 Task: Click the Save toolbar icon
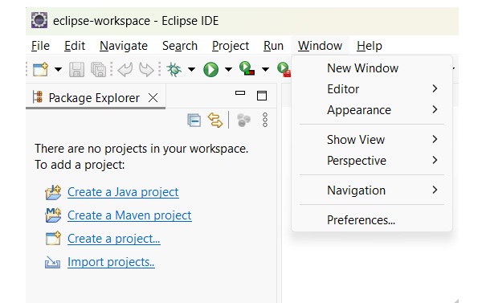pos(76,69)
